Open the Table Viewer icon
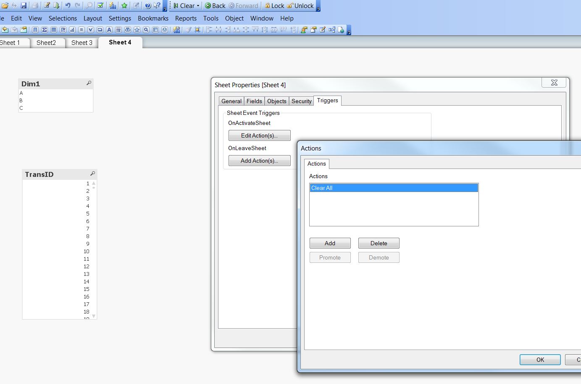581x384 pixels. coord(332,30)
